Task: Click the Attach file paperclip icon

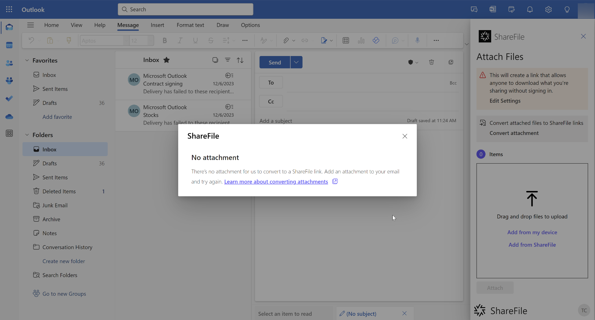Action: (x=286, y=41)
